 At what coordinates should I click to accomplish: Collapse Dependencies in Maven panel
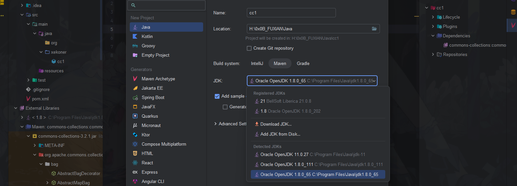pyautogui.click(x=433, y=36)
